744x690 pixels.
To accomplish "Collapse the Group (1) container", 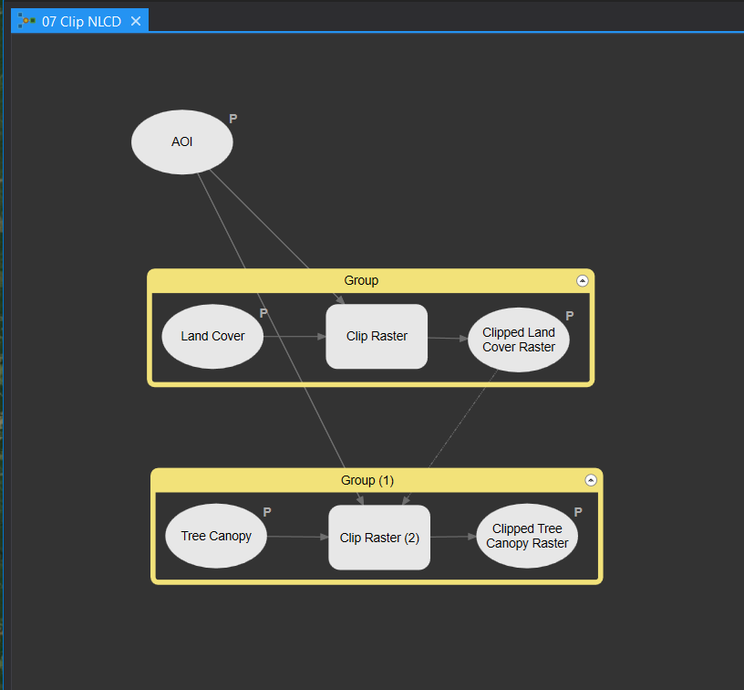I will [x=591, y=480].
